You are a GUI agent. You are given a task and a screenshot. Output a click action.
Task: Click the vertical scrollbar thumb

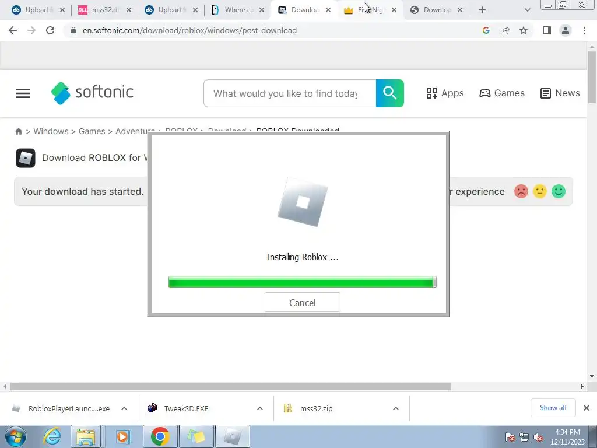click(592, 78)
